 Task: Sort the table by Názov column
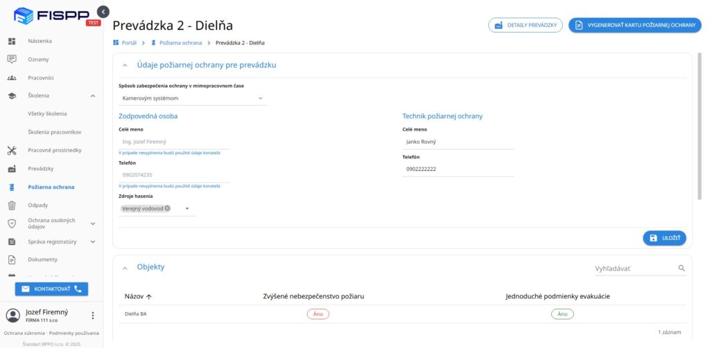tap(138, 297)
